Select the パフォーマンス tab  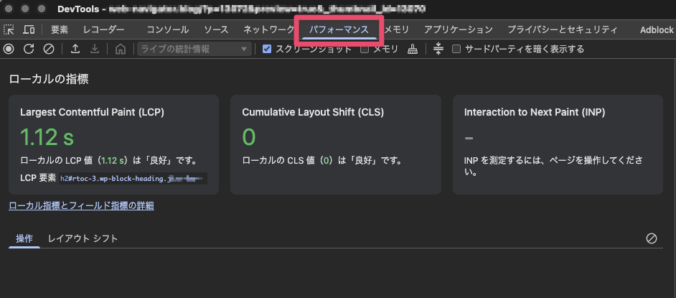(339, 29)
